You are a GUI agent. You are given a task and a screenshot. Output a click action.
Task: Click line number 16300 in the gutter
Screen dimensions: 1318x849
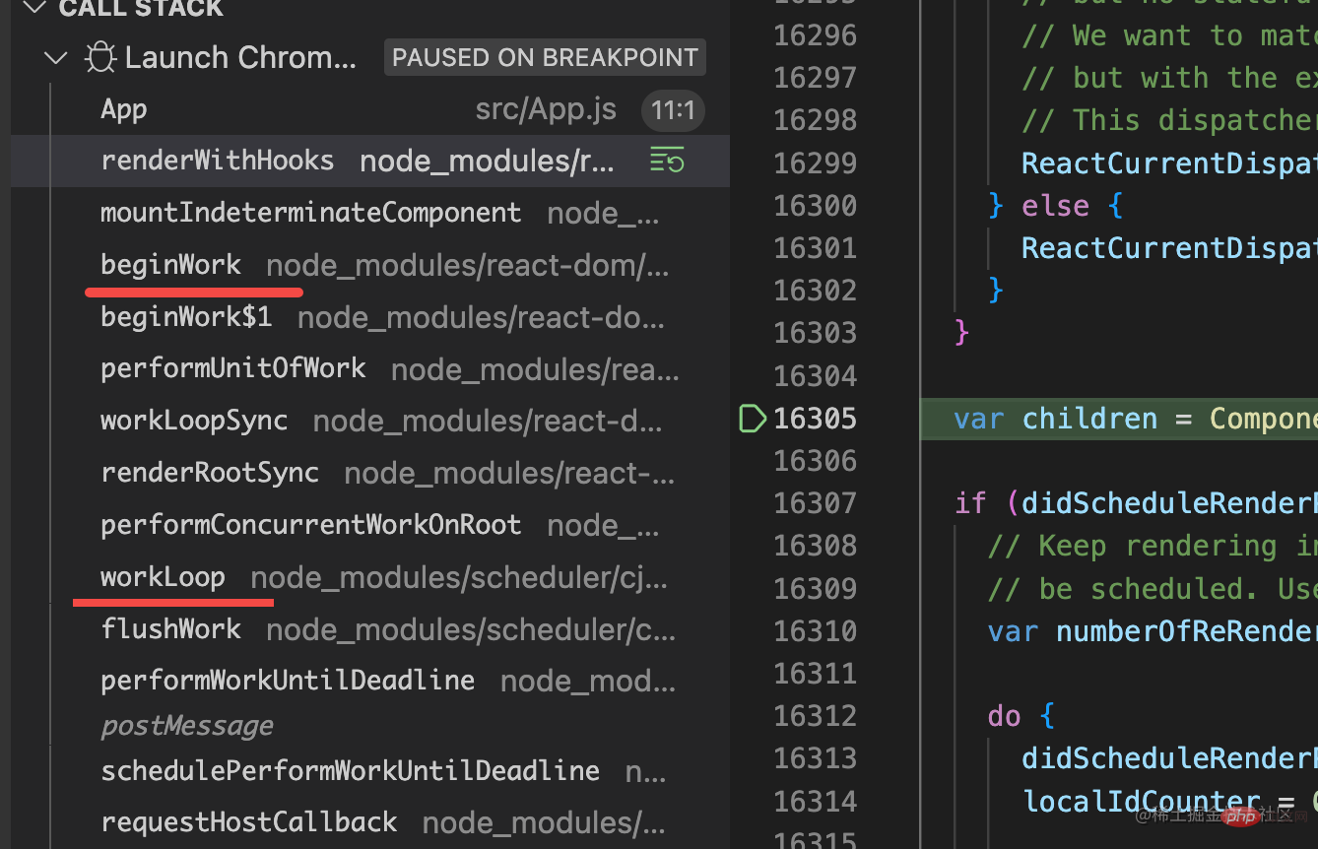[816, 206]
